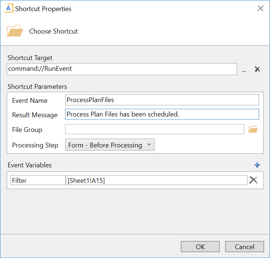Close the Shortcut Properties dialog window

pyautogui.click(x=260, y=8)
